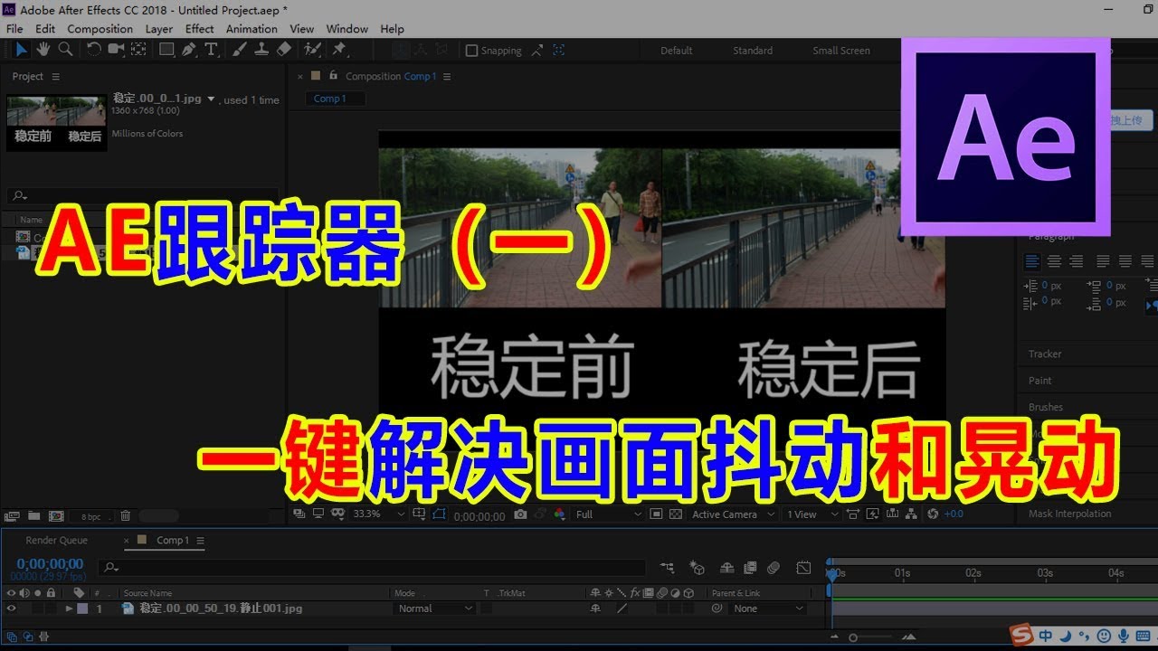Select the Pan Behind anchor point tool
The height and width of the screenshot is (651, 1158).
[140, 50]
